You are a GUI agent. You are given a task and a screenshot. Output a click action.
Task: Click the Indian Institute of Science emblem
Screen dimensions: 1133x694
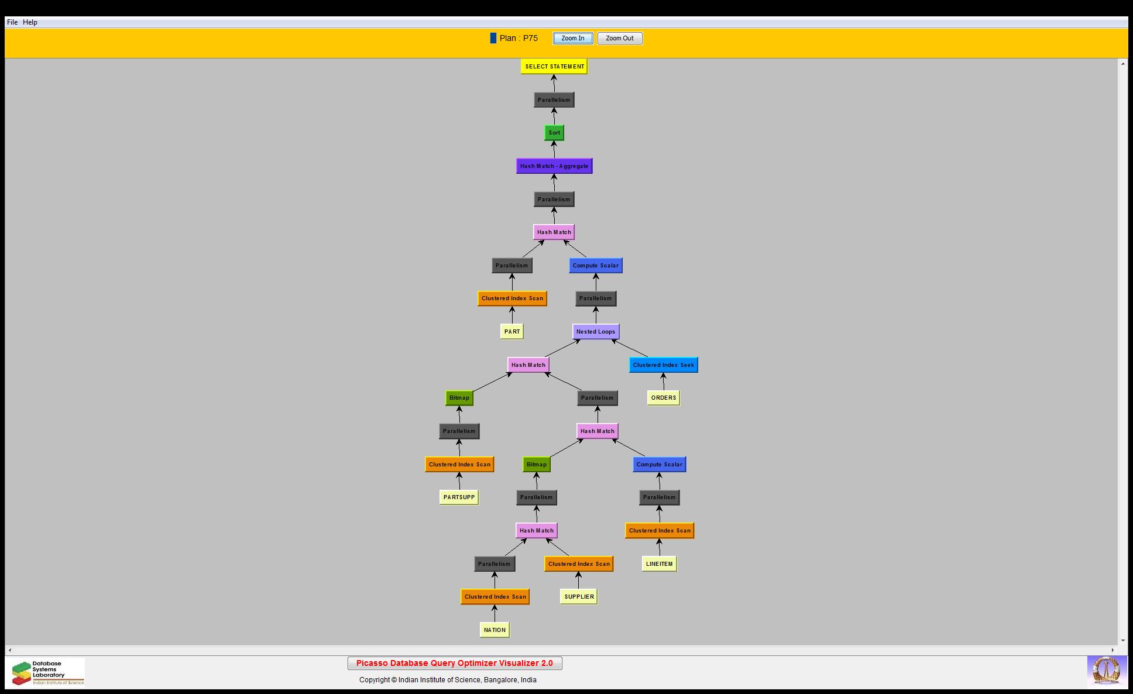[x=1106, y=671]
